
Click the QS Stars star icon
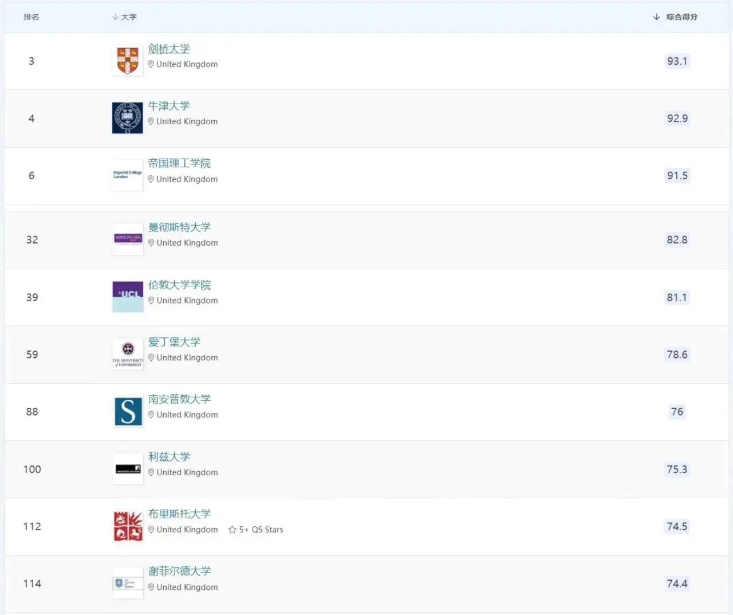tap(232, 530)
